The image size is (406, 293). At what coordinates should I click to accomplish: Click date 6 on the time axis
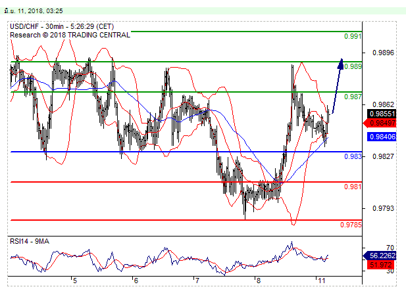[x=136, y=281]
